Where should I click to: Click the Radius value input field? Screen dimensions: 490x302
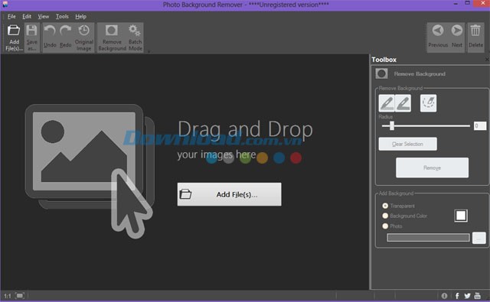pos(480,125)
